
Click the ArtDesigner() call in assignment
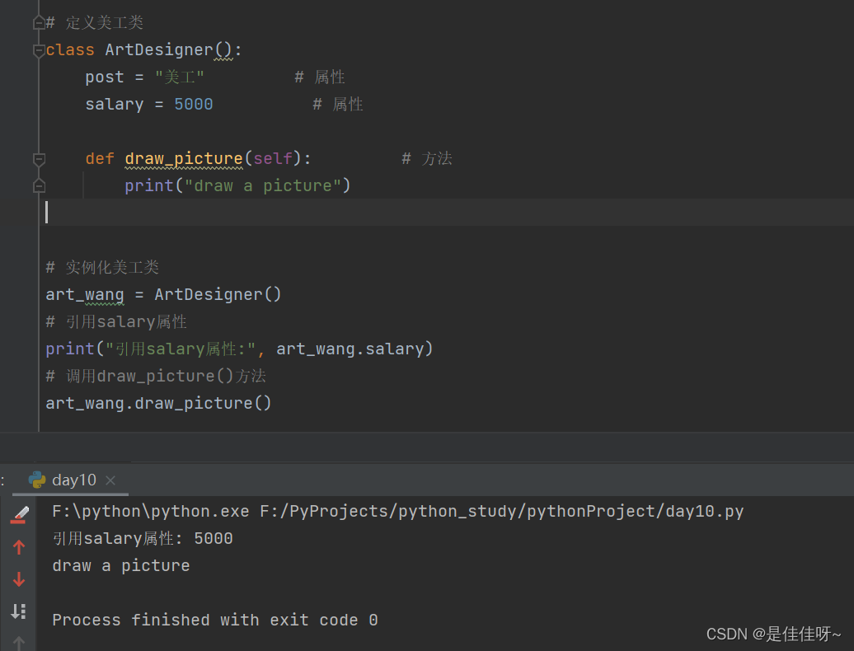(218, 294)
